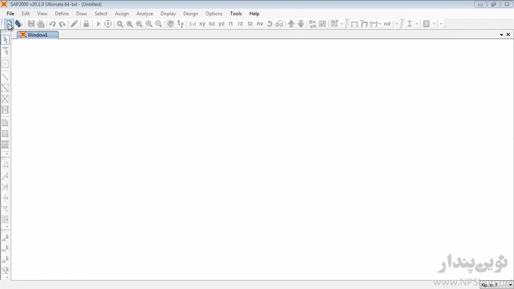Select the Pan hand tool
Screen dimensions: 514x289
pos(170,24)
